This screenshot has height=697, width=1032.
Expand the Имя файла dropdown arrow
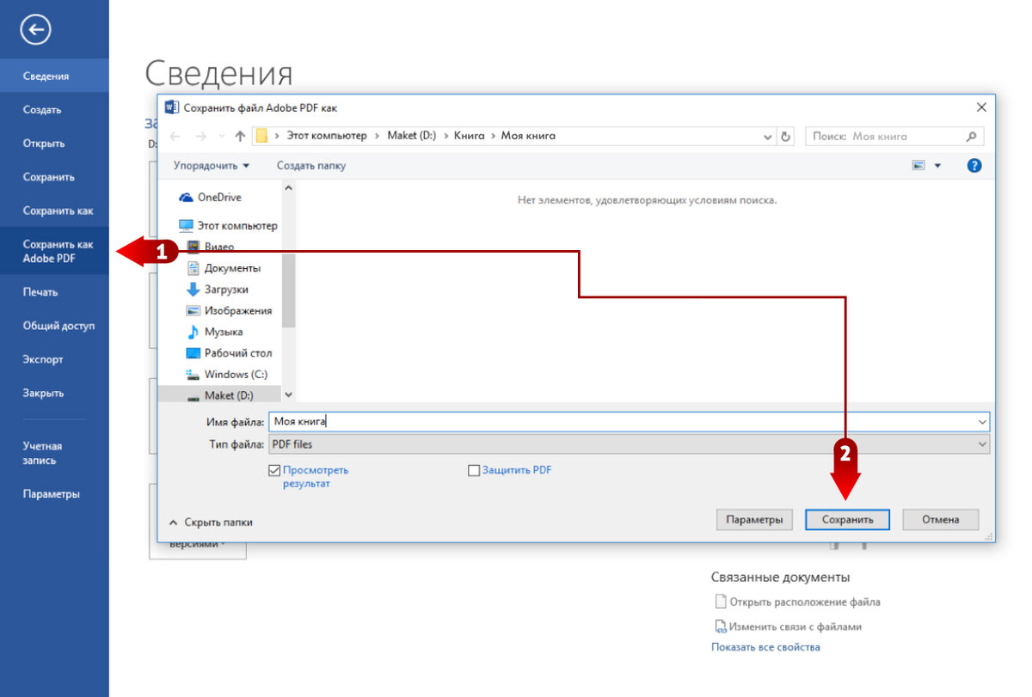982,422
